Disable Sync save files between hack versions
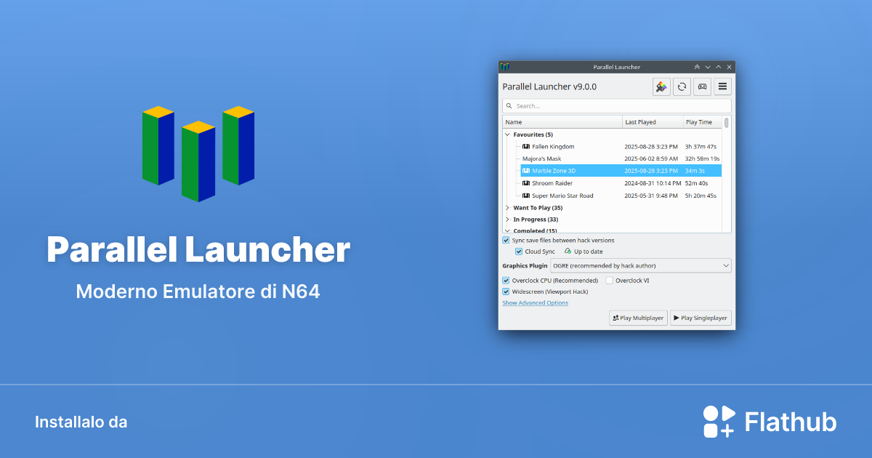The width and height of the screenshot is (872, 458). click(506, 240)
